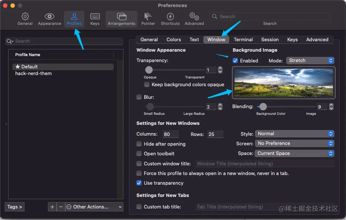The height and width of the screenshot is (220, 346).
Task: Click the Rows value field
Action: click(x=215, y=134)
